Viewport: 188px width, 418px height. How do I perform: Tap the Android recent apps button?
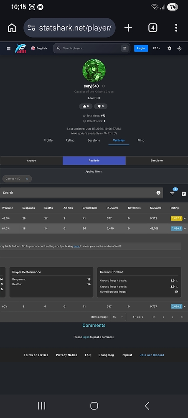[x=41, y=406]
